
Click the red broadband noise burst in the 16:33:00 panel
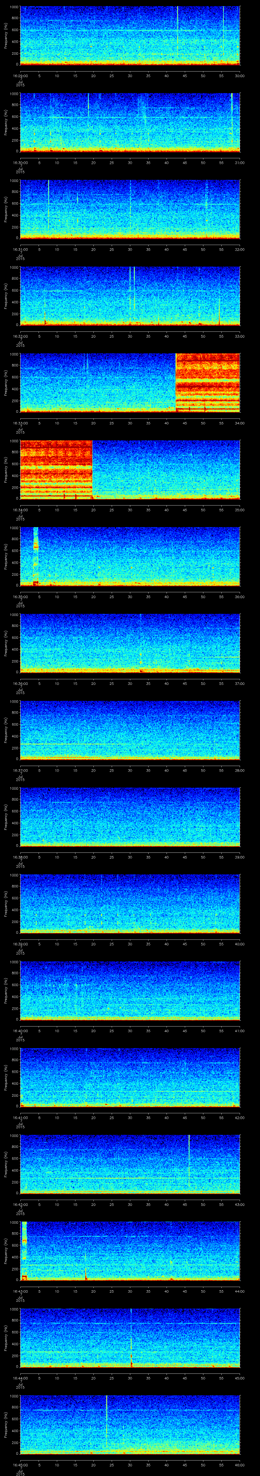(x=207, y=383)
